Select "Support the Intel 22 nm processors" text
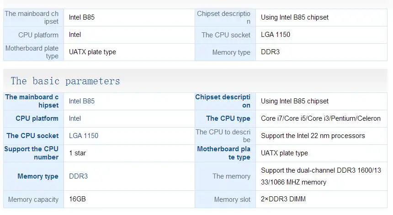393x215 pixels. [313, 136]
